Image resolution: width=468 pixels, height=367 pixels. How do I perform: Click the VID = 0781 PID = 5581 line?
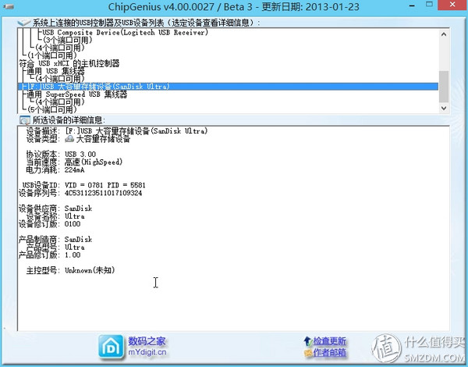pyautogui.click(x=105, y=185)
